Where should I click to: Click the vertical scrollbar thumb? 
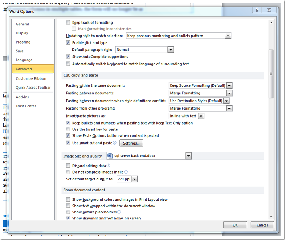coord(271,74)
